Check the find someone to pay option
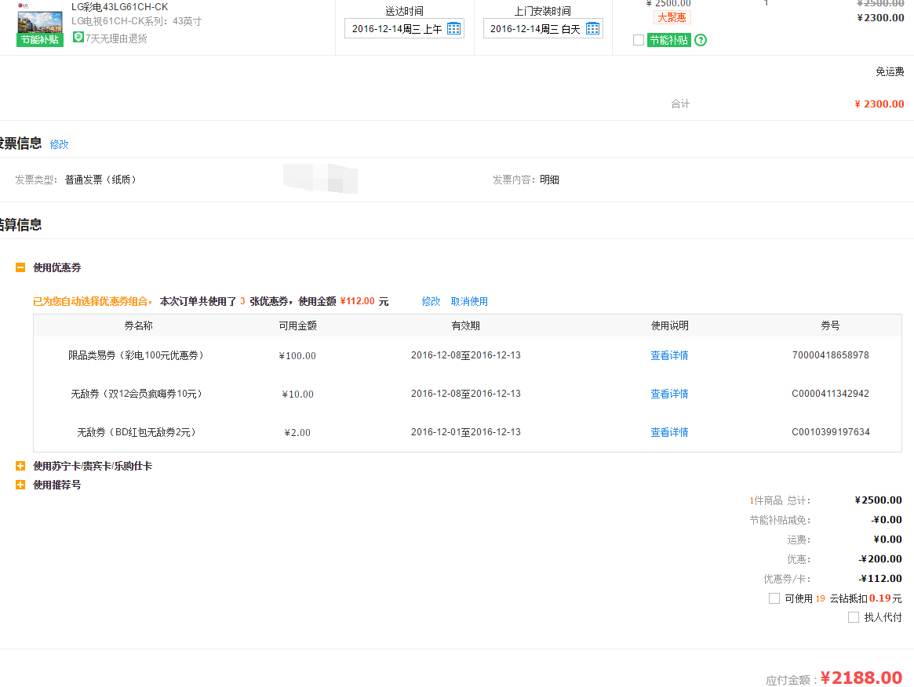914x687 pixels. point(854,617)
